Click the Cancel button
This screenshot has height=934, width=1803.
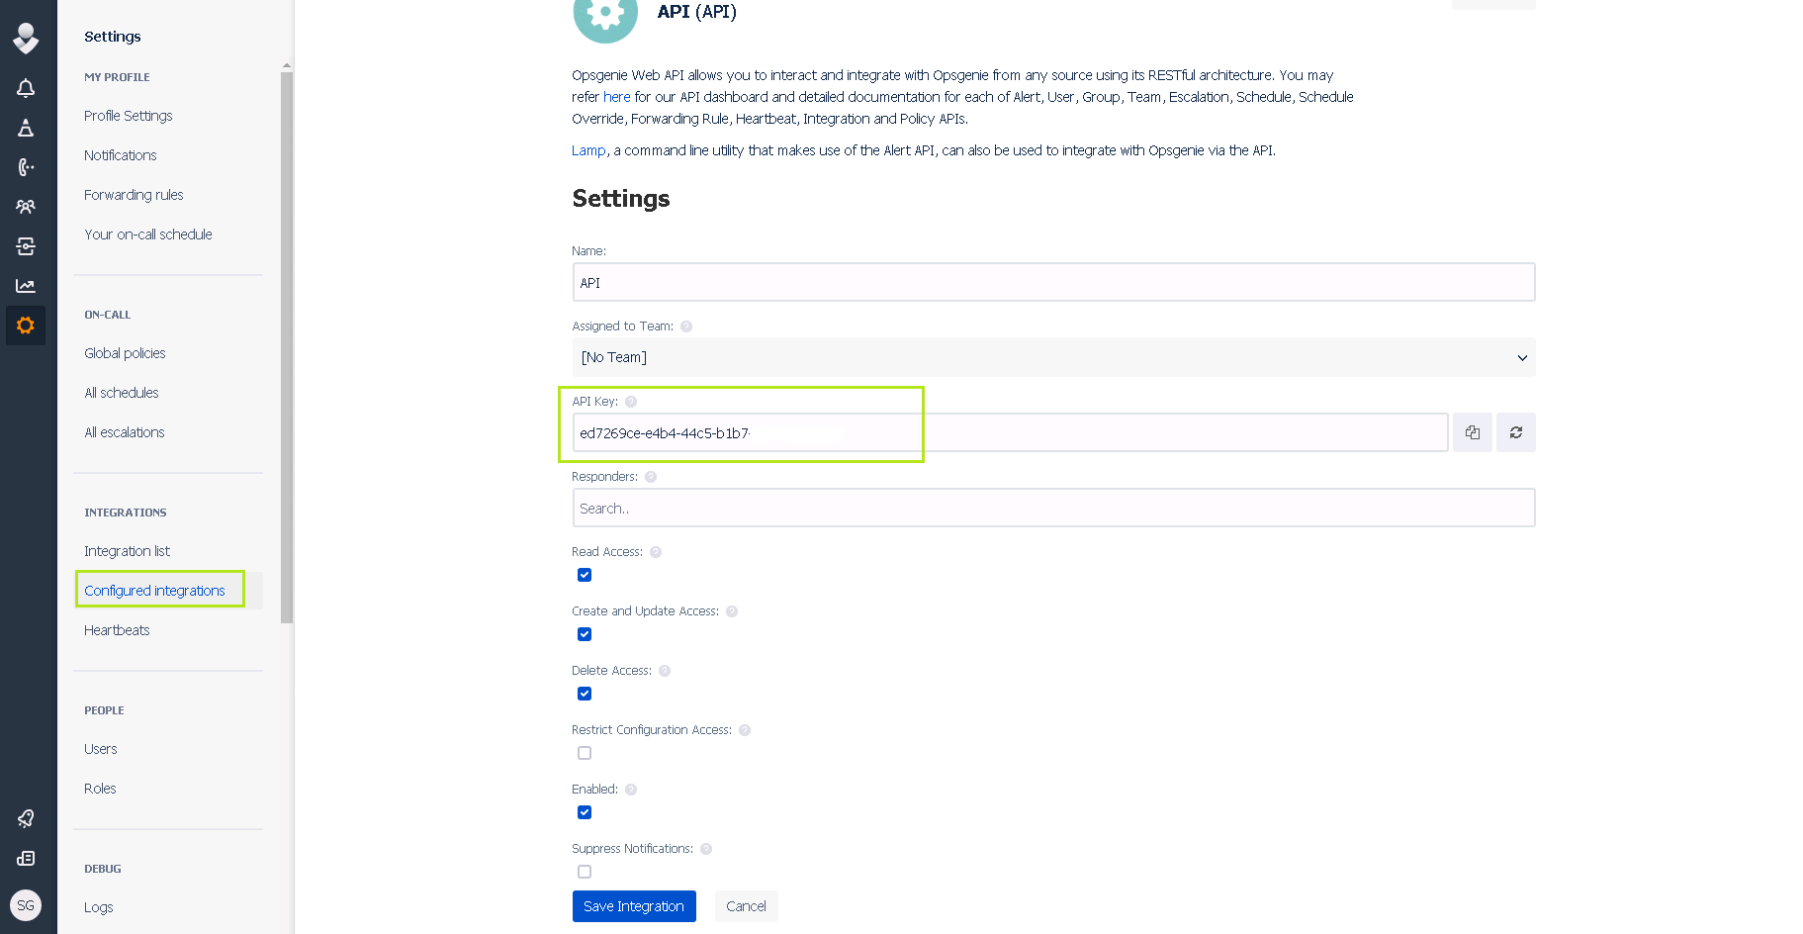(x=746, y=906)
